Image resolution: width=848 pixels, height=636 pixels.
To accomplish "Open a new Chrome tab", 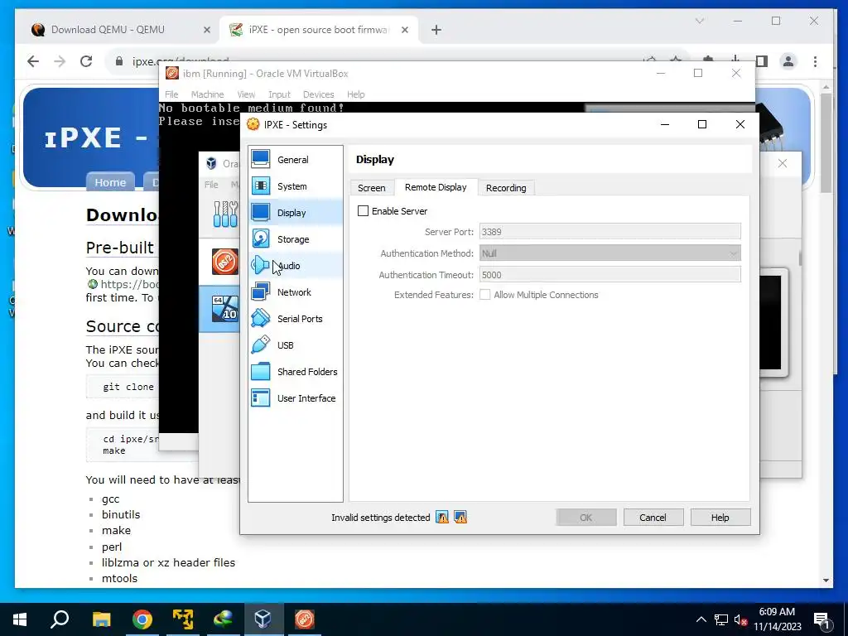I will (x=436, y=30).
